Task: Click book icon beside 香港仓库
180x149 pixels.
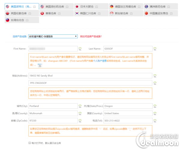Action: click(x=59, y=13)
